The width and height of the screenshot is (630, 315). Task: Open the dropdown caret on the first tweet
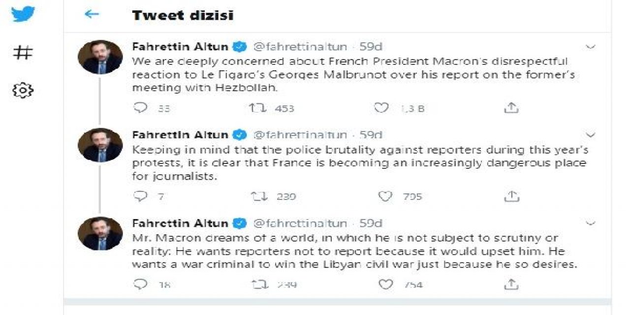591,46
